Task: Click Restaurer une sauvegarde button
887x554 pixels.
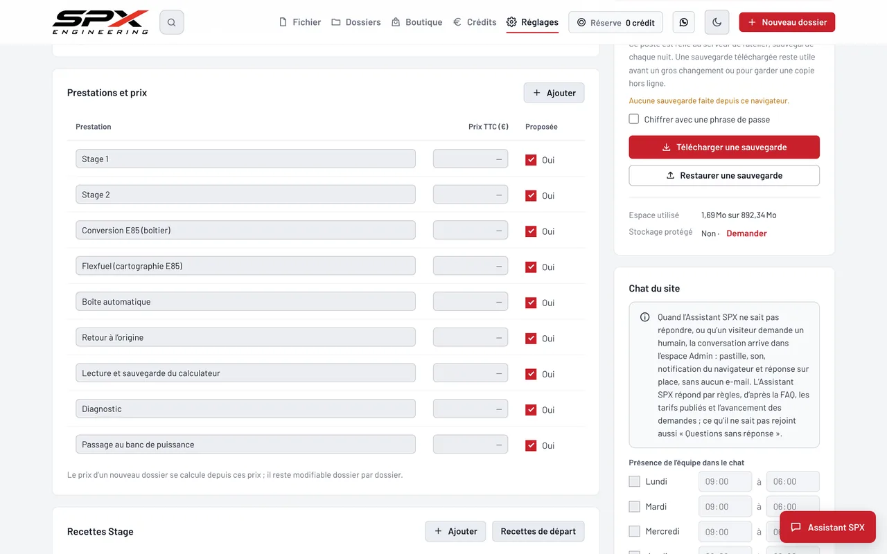Action: pyautogui.click(x=724, y=175)
